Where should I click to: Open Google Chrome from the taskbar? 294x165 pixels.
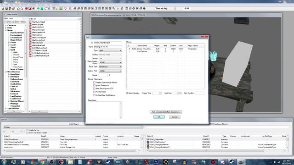(x=42, y=162)
